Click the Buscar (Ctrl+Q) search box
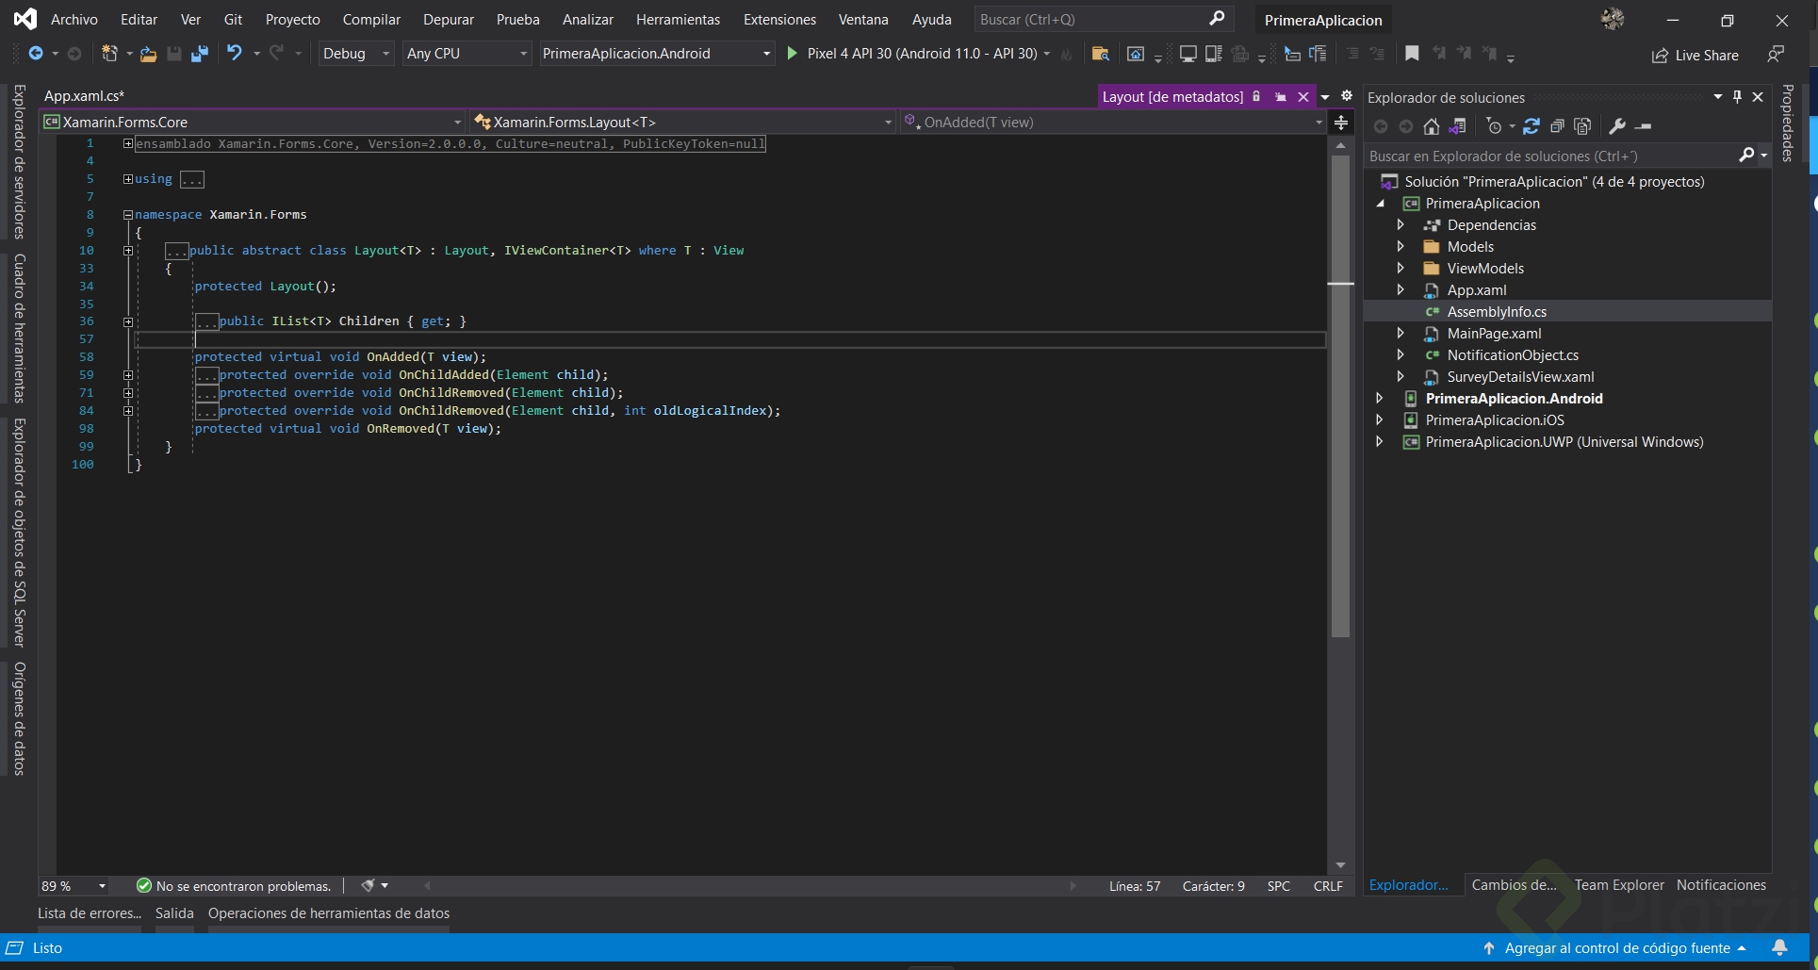The width and height of the screenshot is (1818, 970). coord(1093,19)
